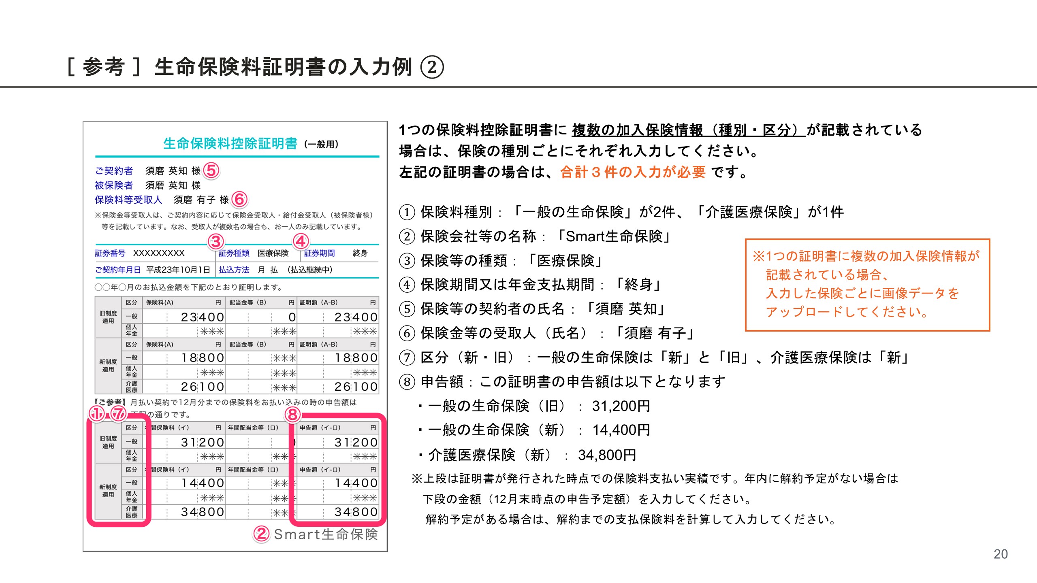The height and width of the screenshot is (583, 1037).
Task: Click the pink circled number 4 marker
Action: 301,242
